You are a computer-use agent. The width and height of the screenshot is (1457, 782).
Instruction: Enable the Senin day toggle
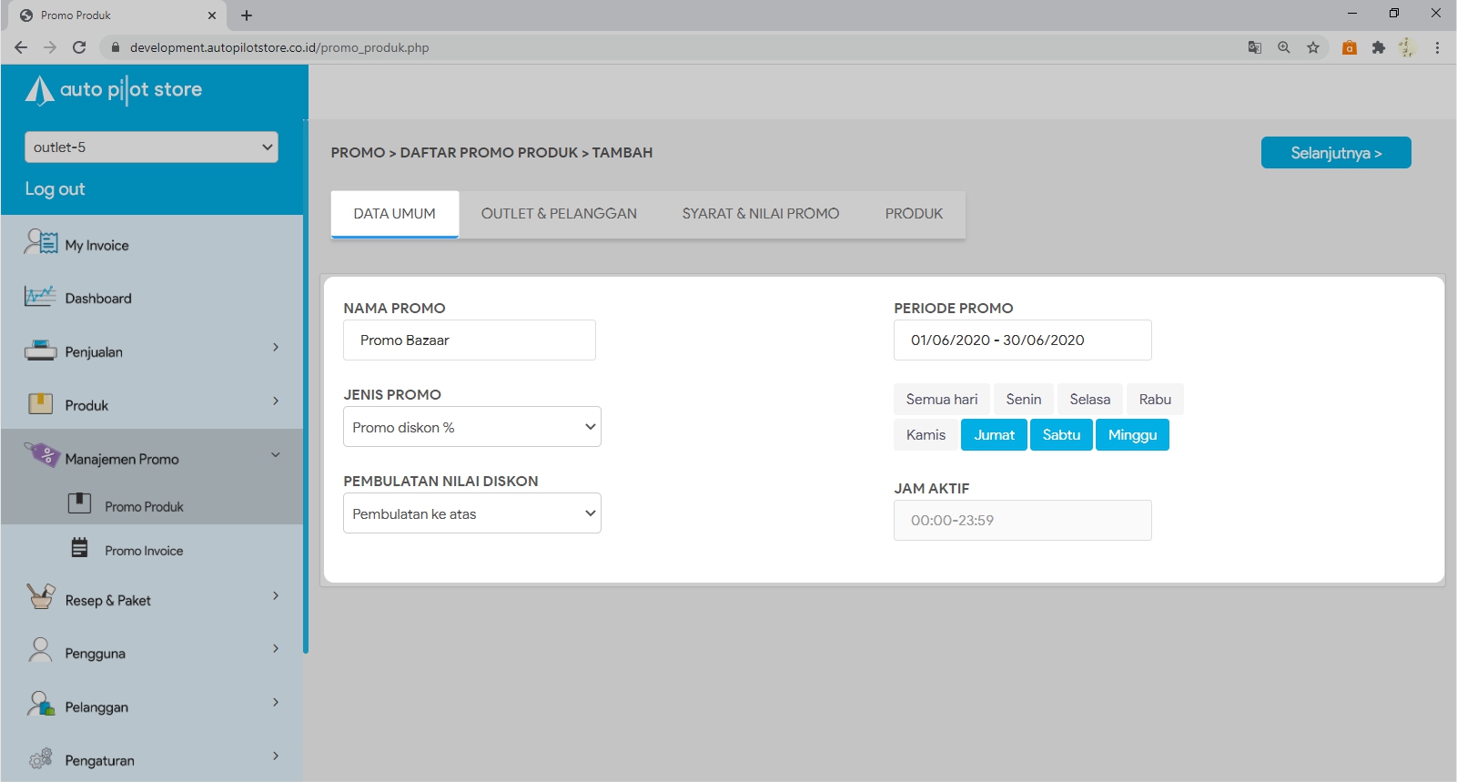[x=1023, y=400]
